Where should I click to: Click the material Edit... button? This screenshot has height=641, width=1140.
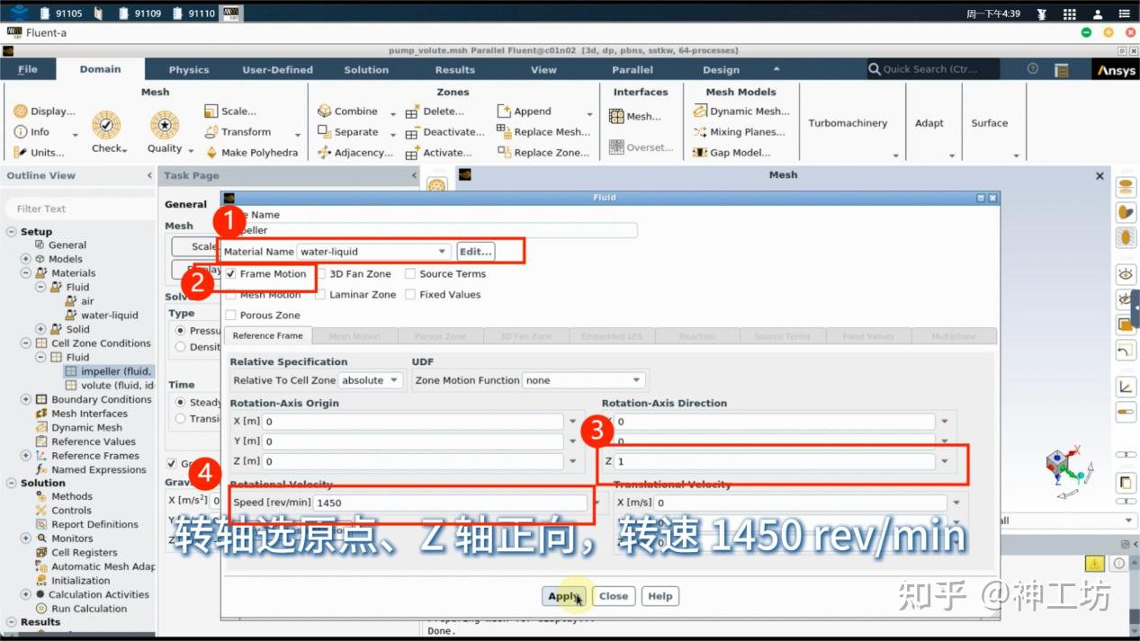[477, 252]
